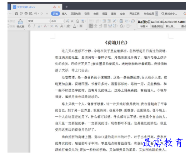Apply the 默认段... style
The width and height of the screenshot is (186, 154).
(170, 24)
